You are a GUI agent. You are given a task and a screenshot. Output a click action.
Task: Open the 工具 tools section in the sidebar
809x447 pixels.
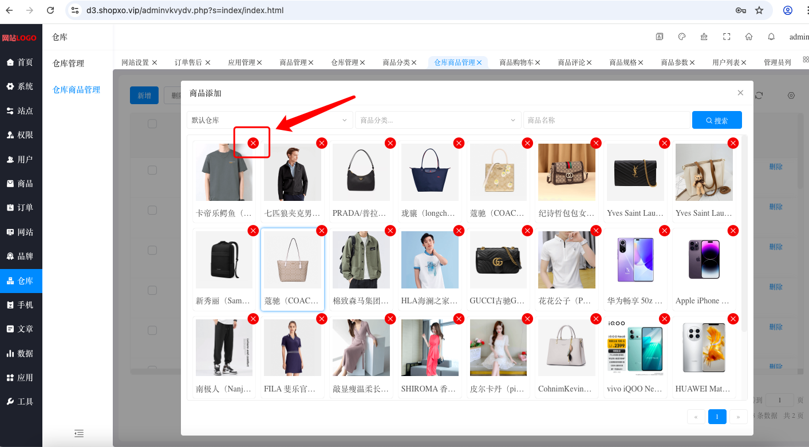pyautogui.click(x=21, y=402)
